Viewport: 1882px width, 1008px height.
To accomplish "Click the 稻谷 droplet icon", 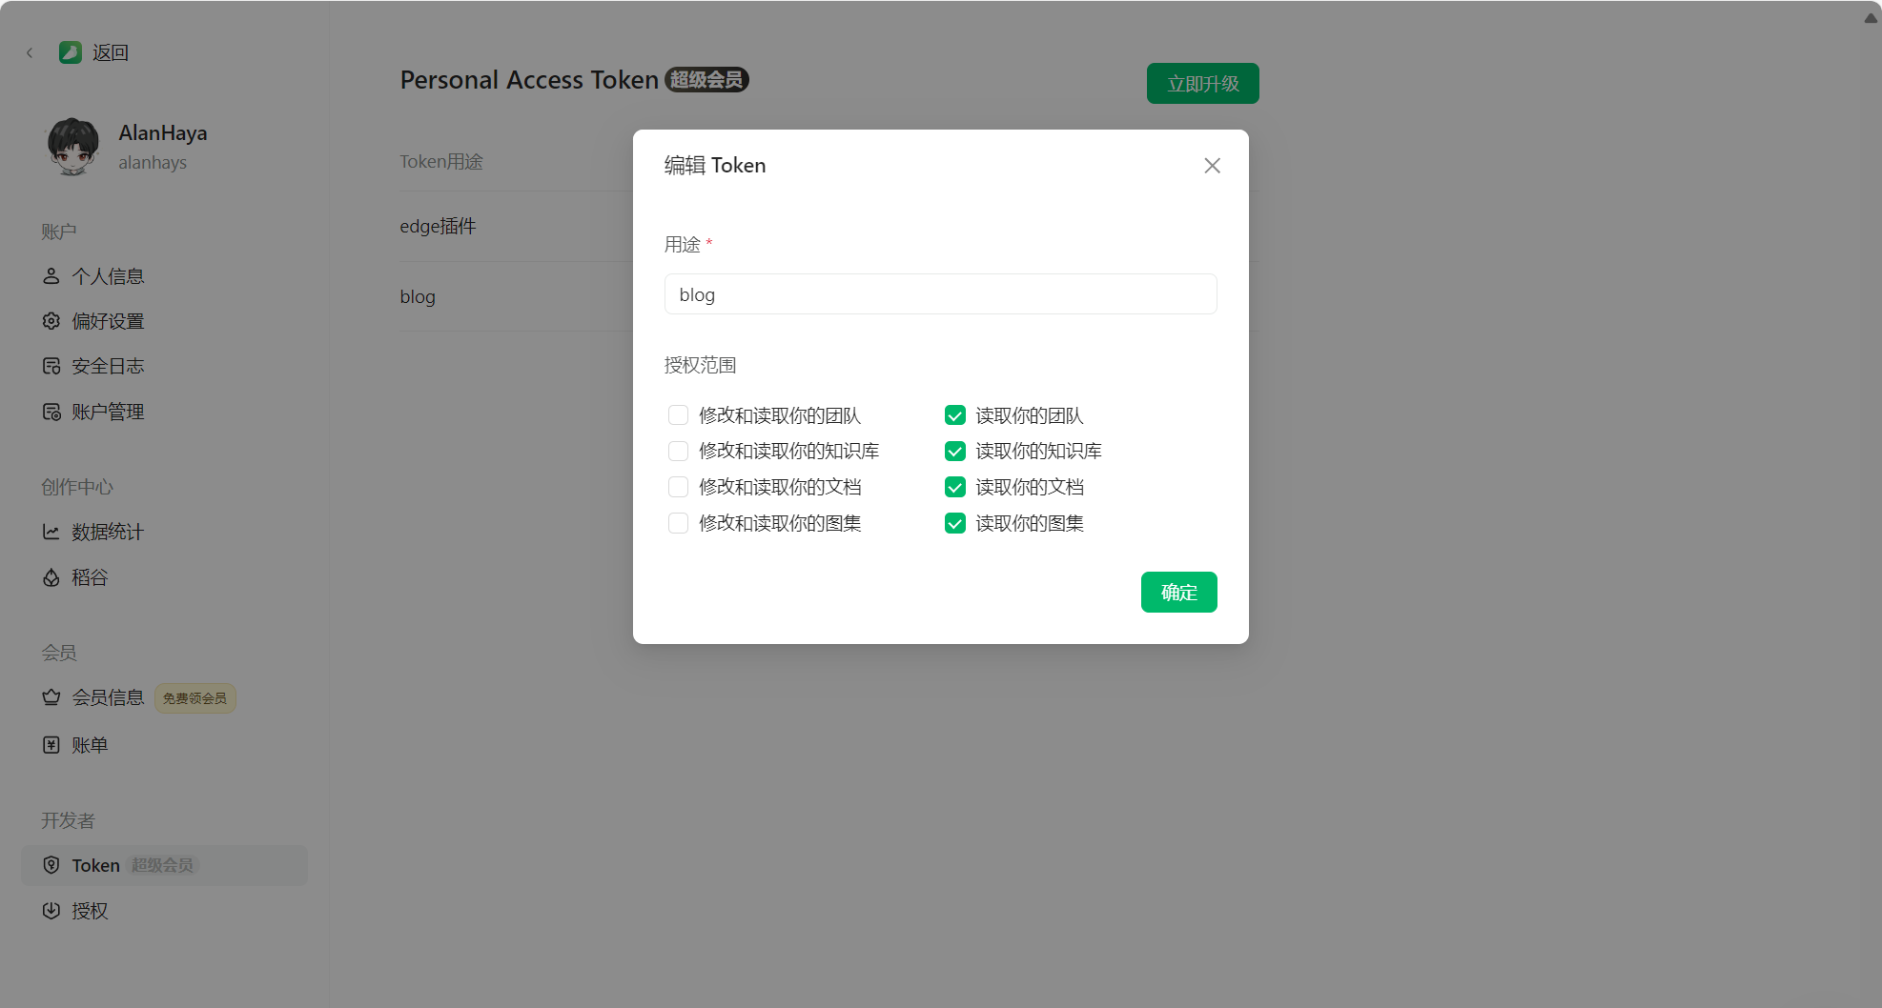I will (51, 577).
